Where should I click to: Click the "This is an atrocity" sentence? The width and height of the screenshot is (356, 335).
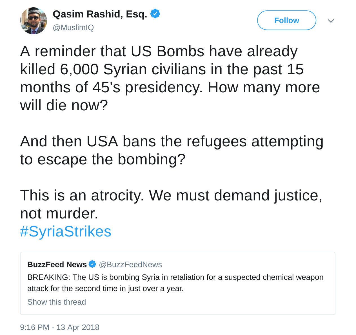(171, 195)
